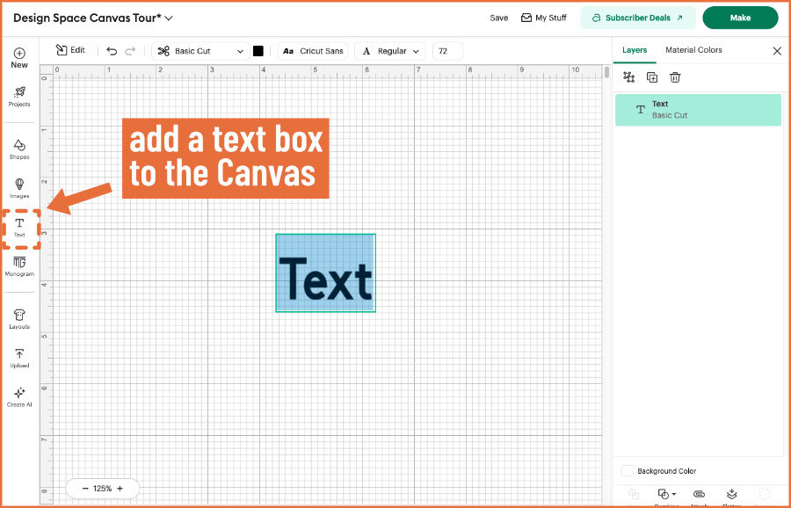
Task: Open the Combine dropdown
Action: (666, 495)
